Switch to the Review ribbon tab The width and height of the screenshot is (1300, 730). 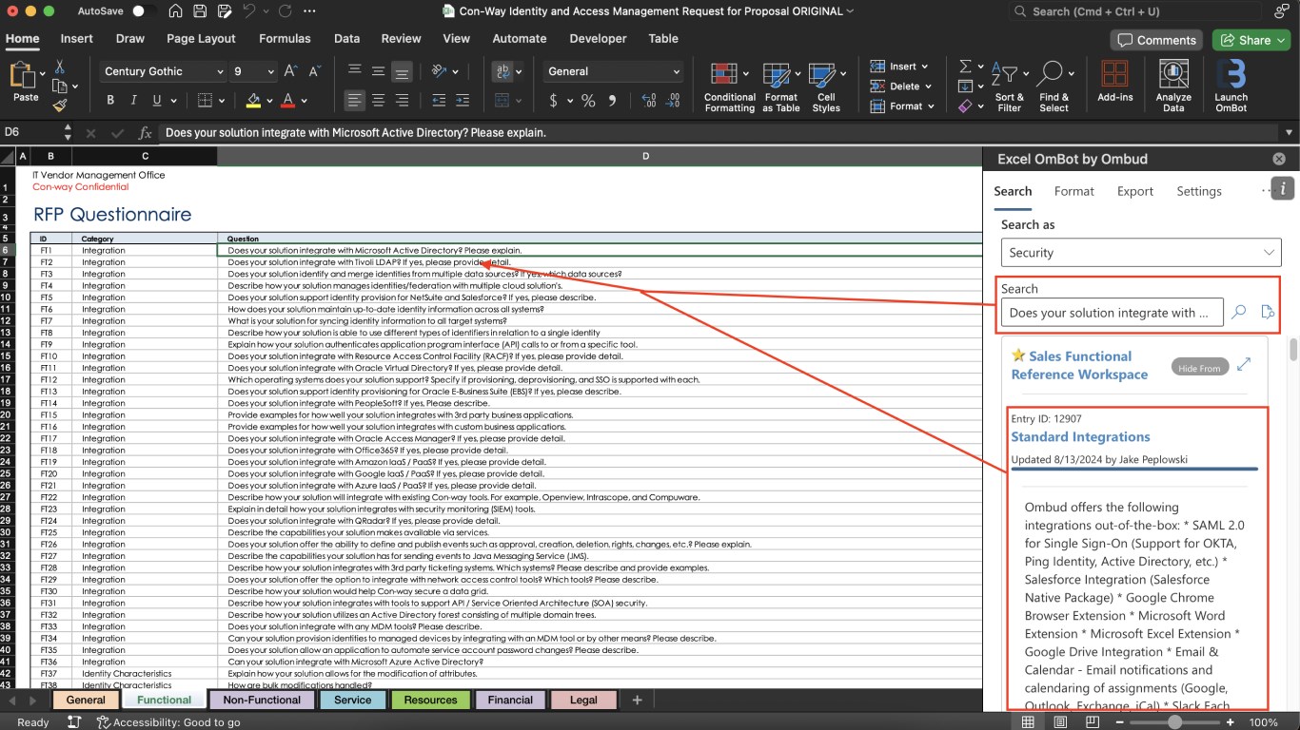pyautogui.click(x=401, y=39)
